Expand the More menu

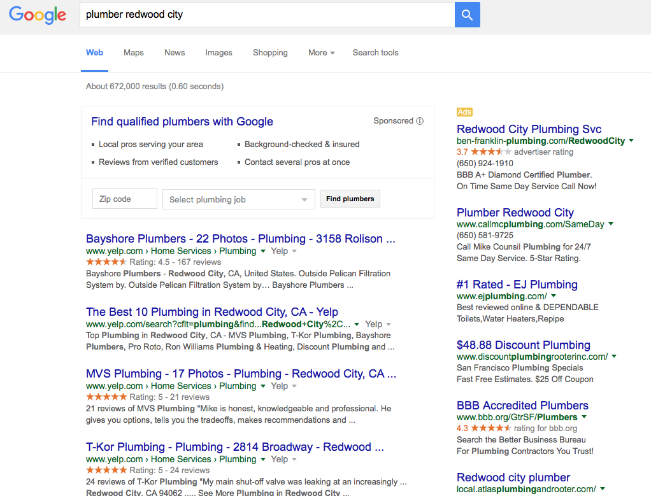[x=321, y=53]
